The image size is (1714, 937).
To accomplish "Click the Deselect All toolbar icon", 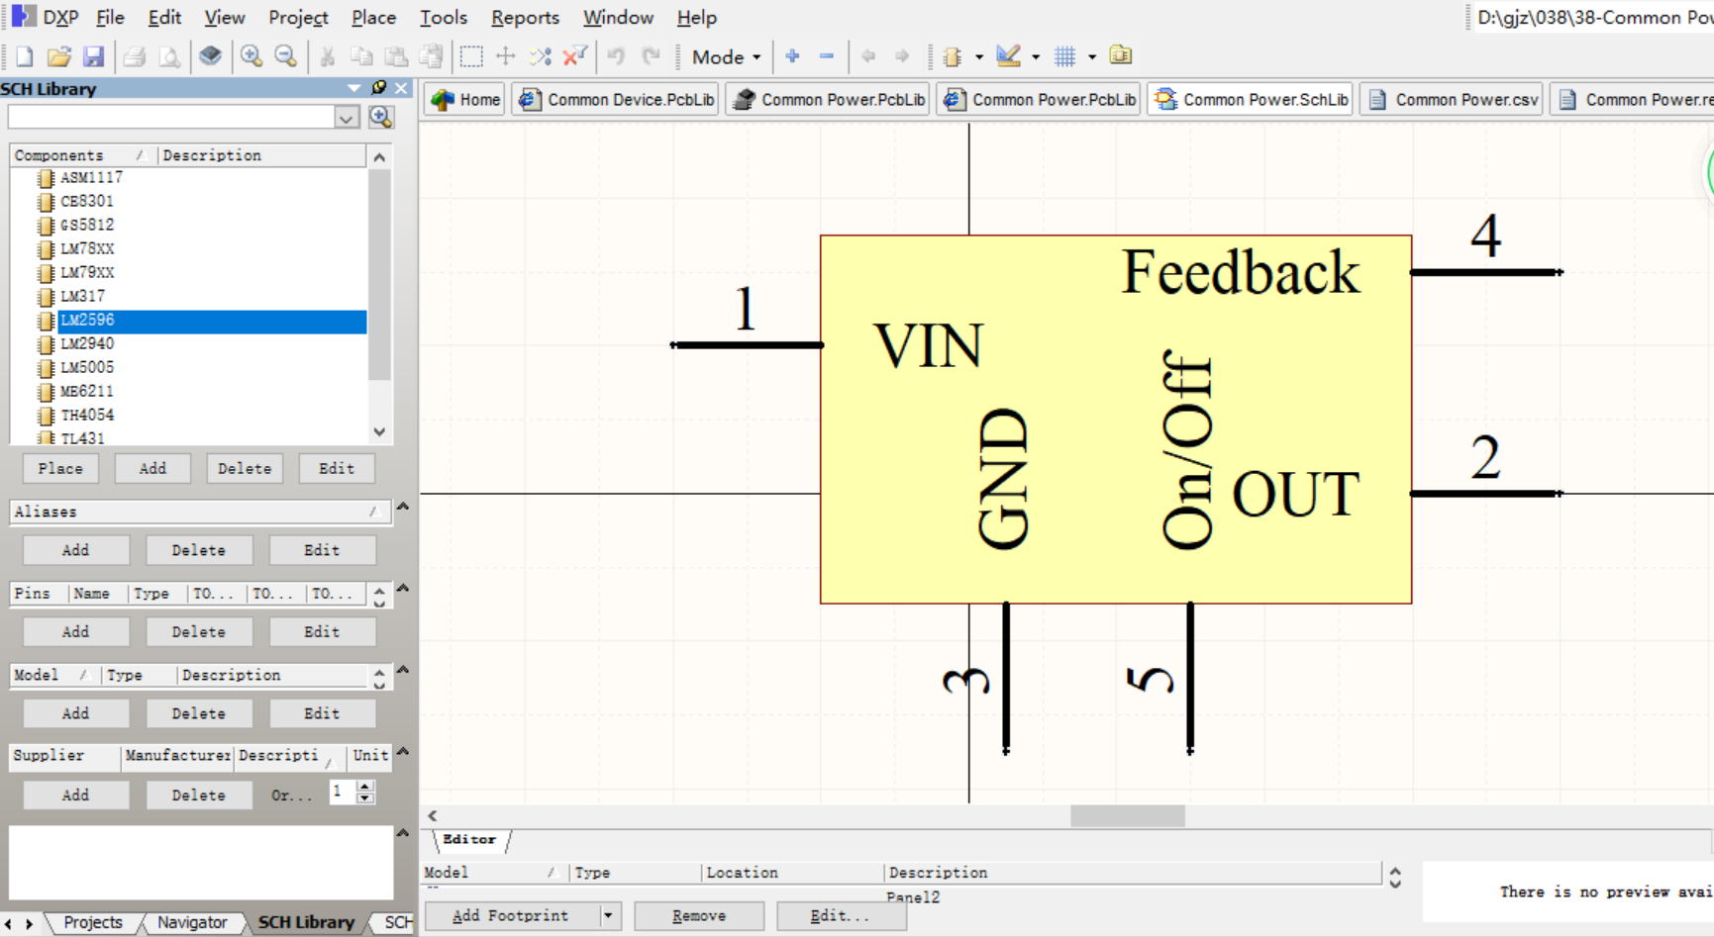I will click(540, 56).
